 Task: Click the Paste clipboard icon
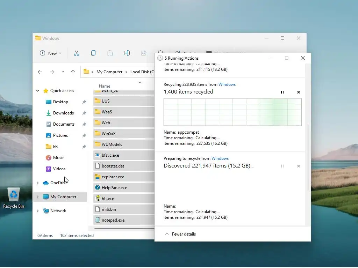coord(110,53)
